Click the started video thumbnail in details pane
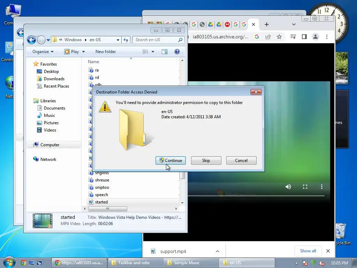 point(43,221)
